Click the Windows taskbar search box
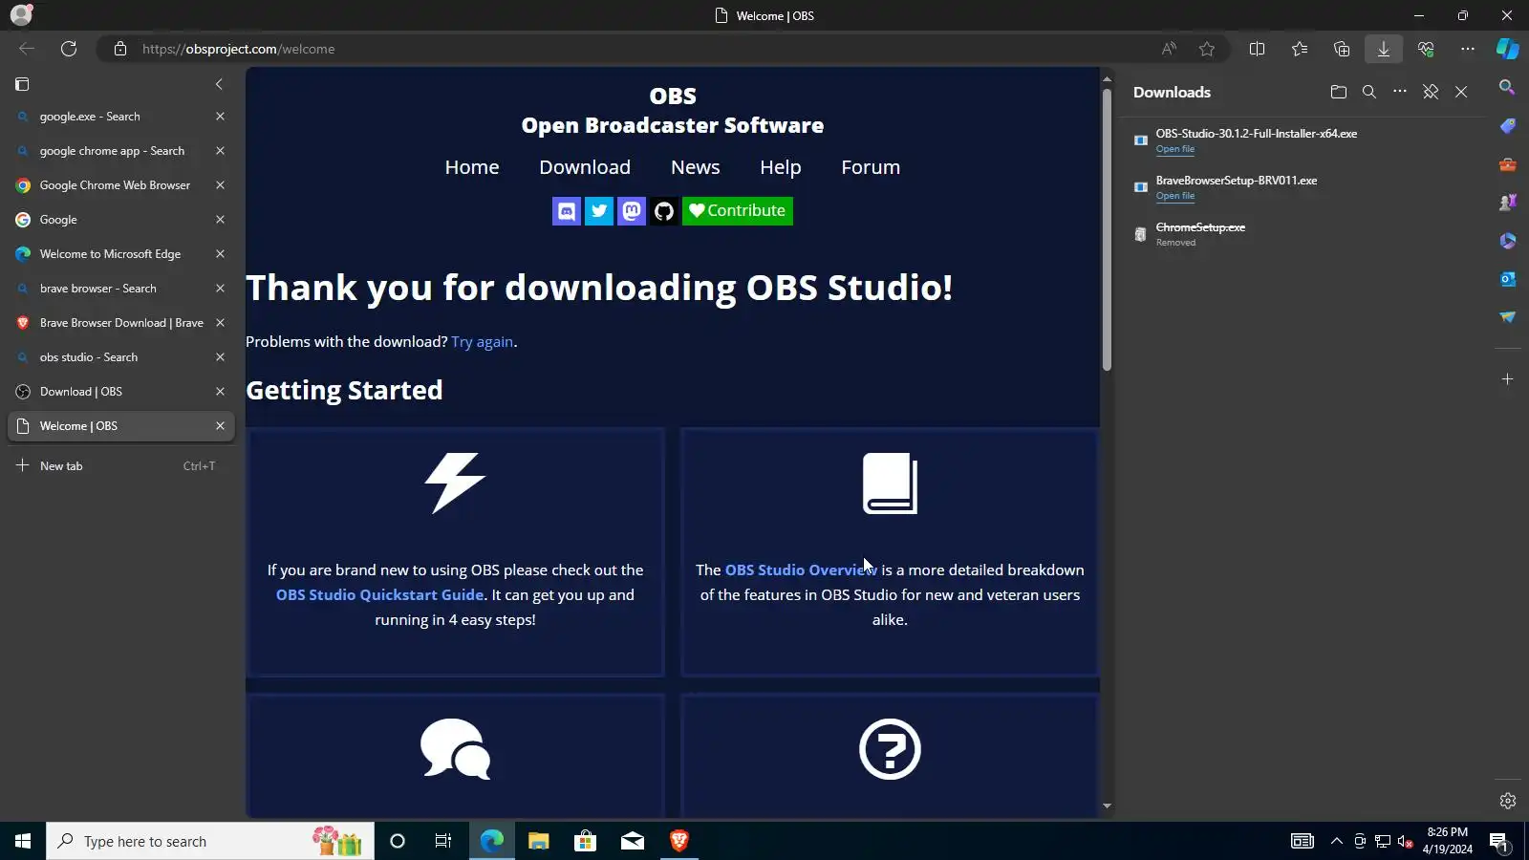 tap(210, 841)
